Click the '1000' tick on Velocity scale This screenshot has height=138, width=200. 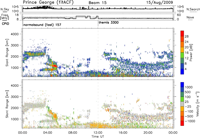[189, 87]
